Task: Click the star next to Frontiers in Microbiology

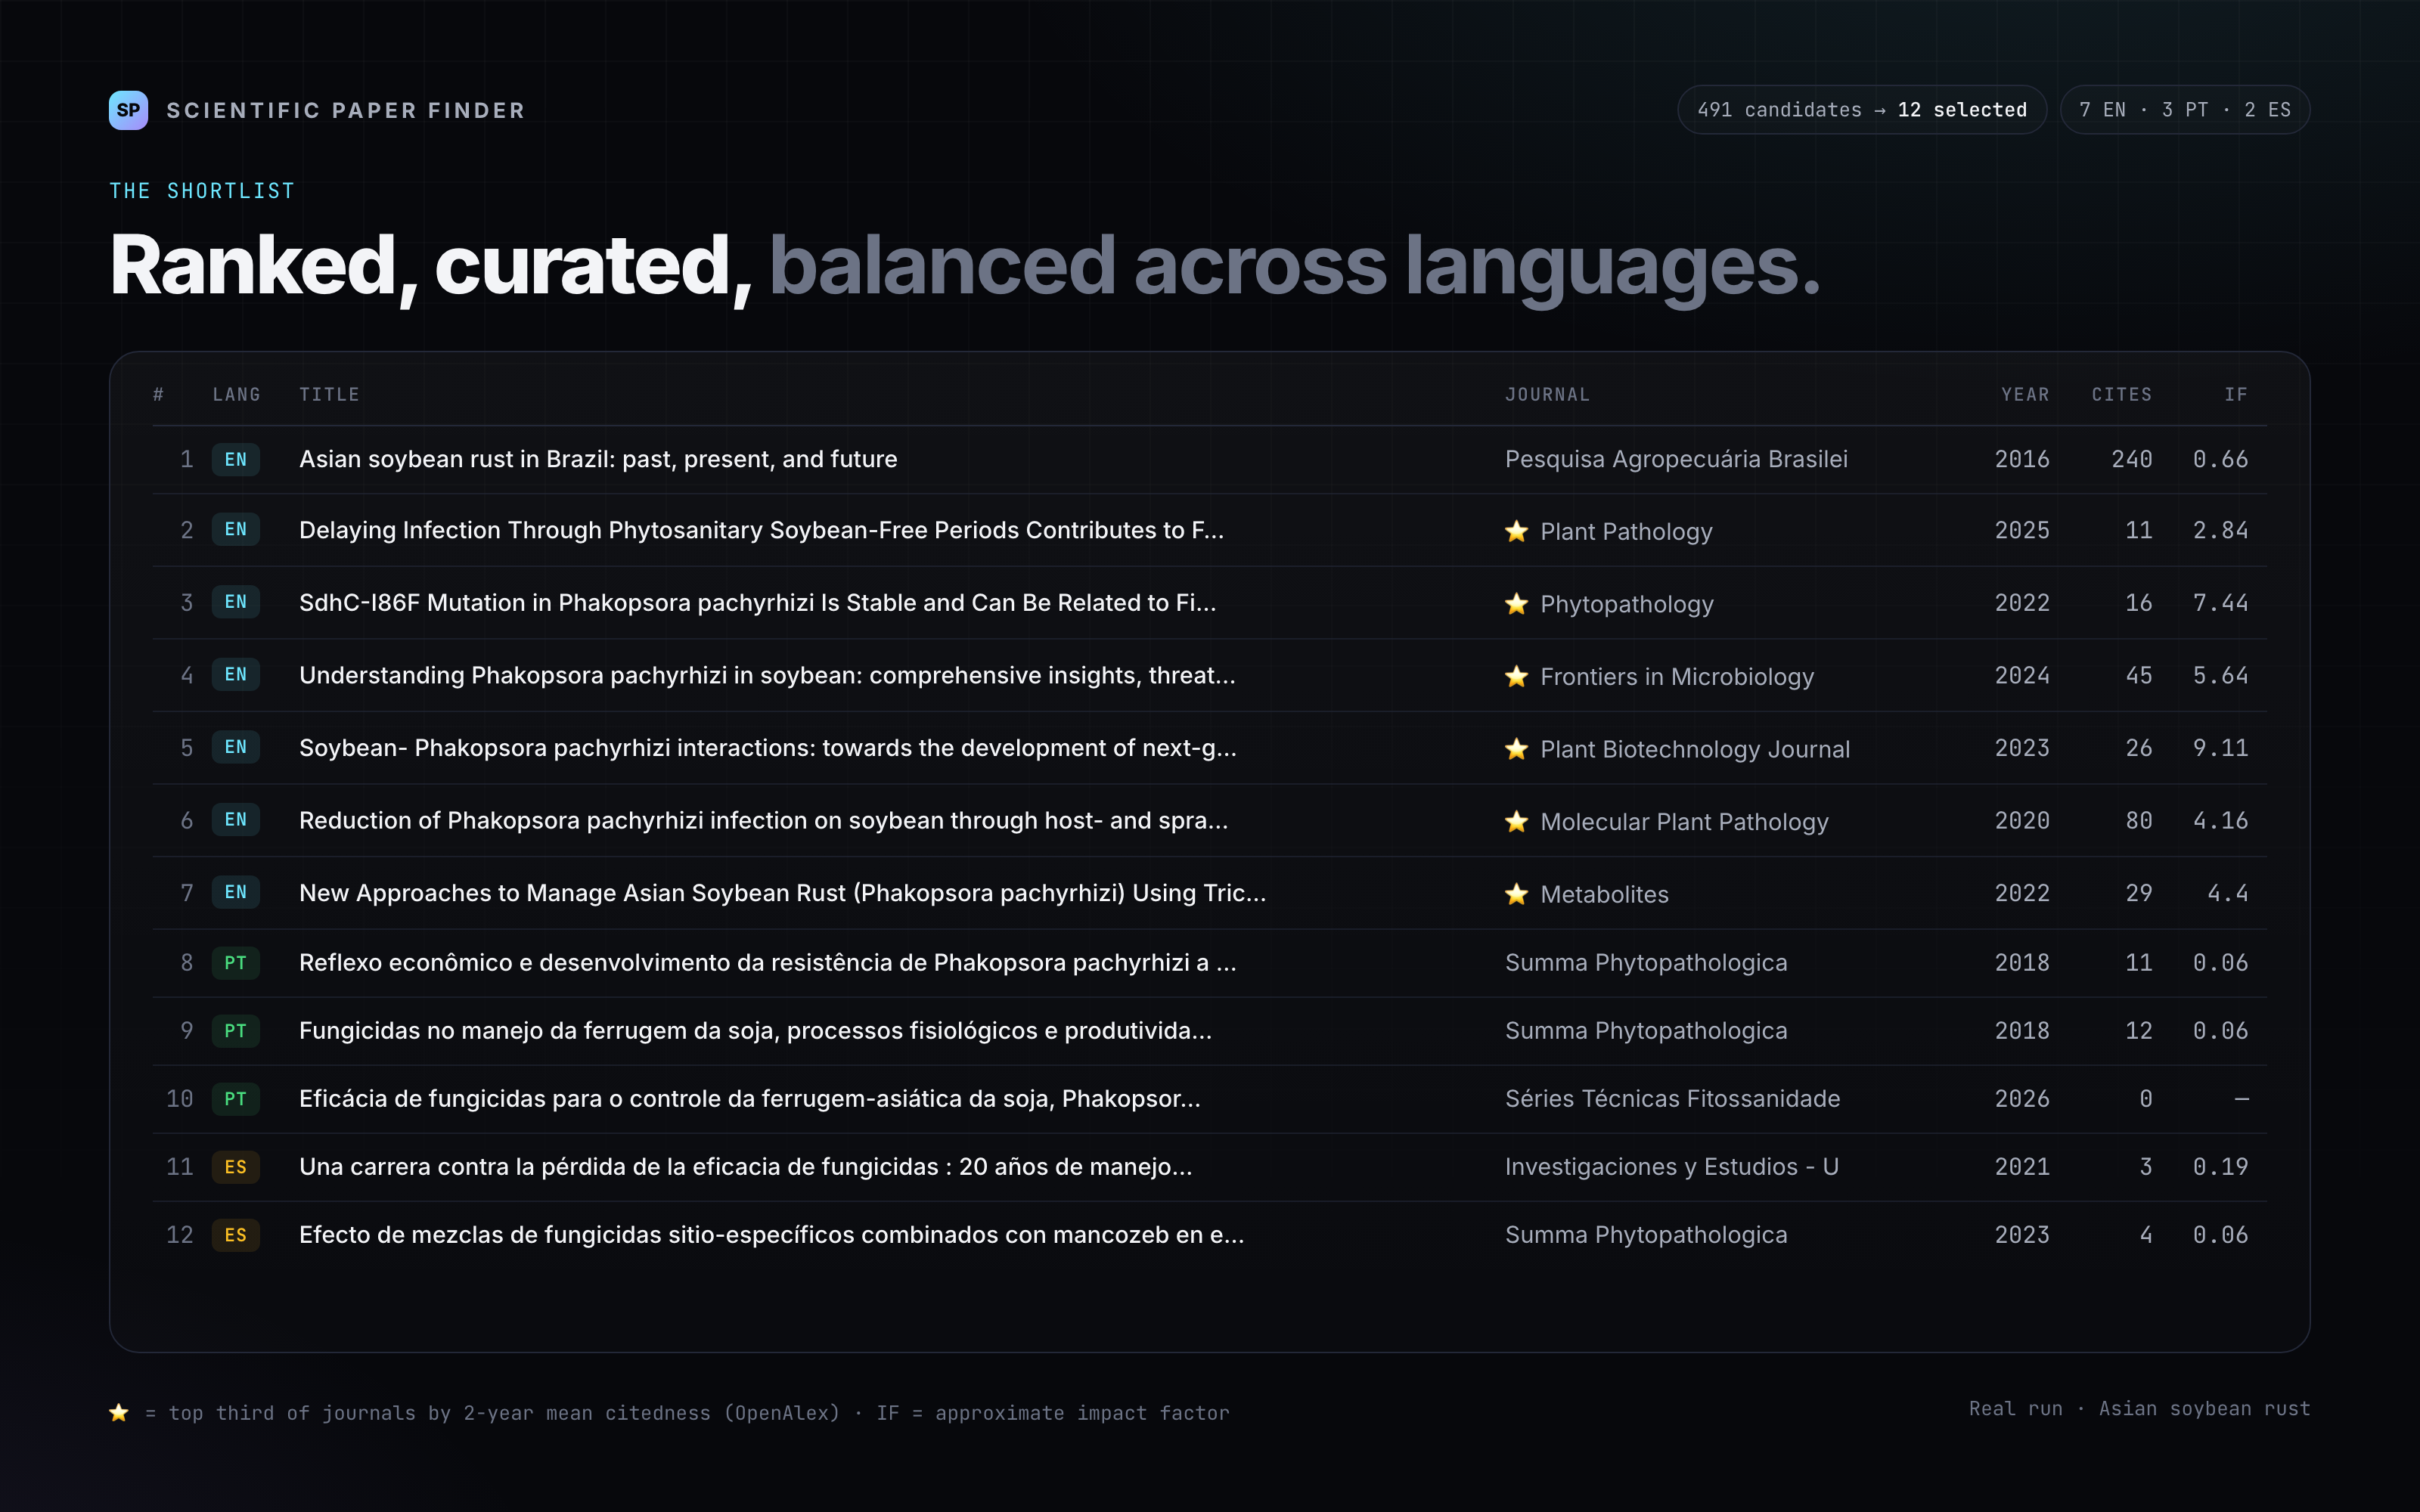Action: point(1516,676)
